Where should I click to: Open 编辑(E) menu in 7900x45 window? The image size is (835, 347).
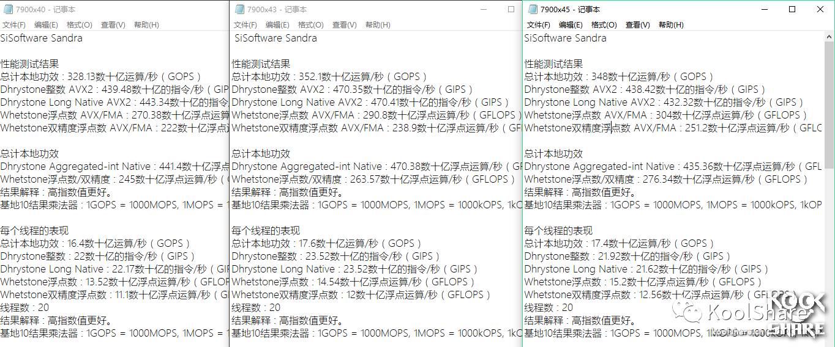571,25
